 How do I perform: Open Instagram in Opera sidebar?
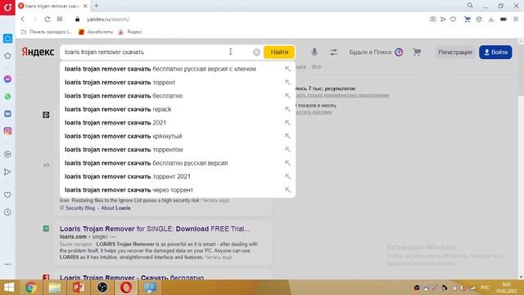[7, 131]
